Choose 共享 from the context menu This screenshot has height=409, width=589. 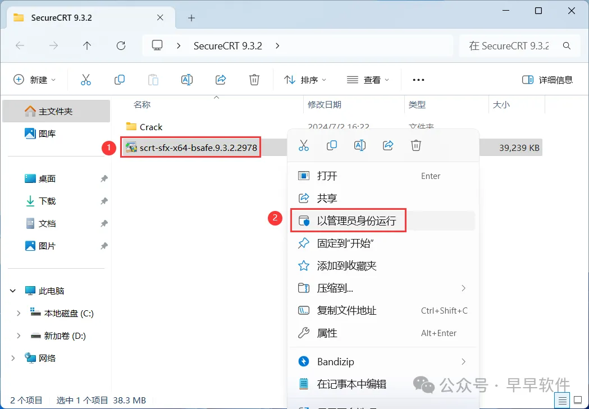coord(383,198)
